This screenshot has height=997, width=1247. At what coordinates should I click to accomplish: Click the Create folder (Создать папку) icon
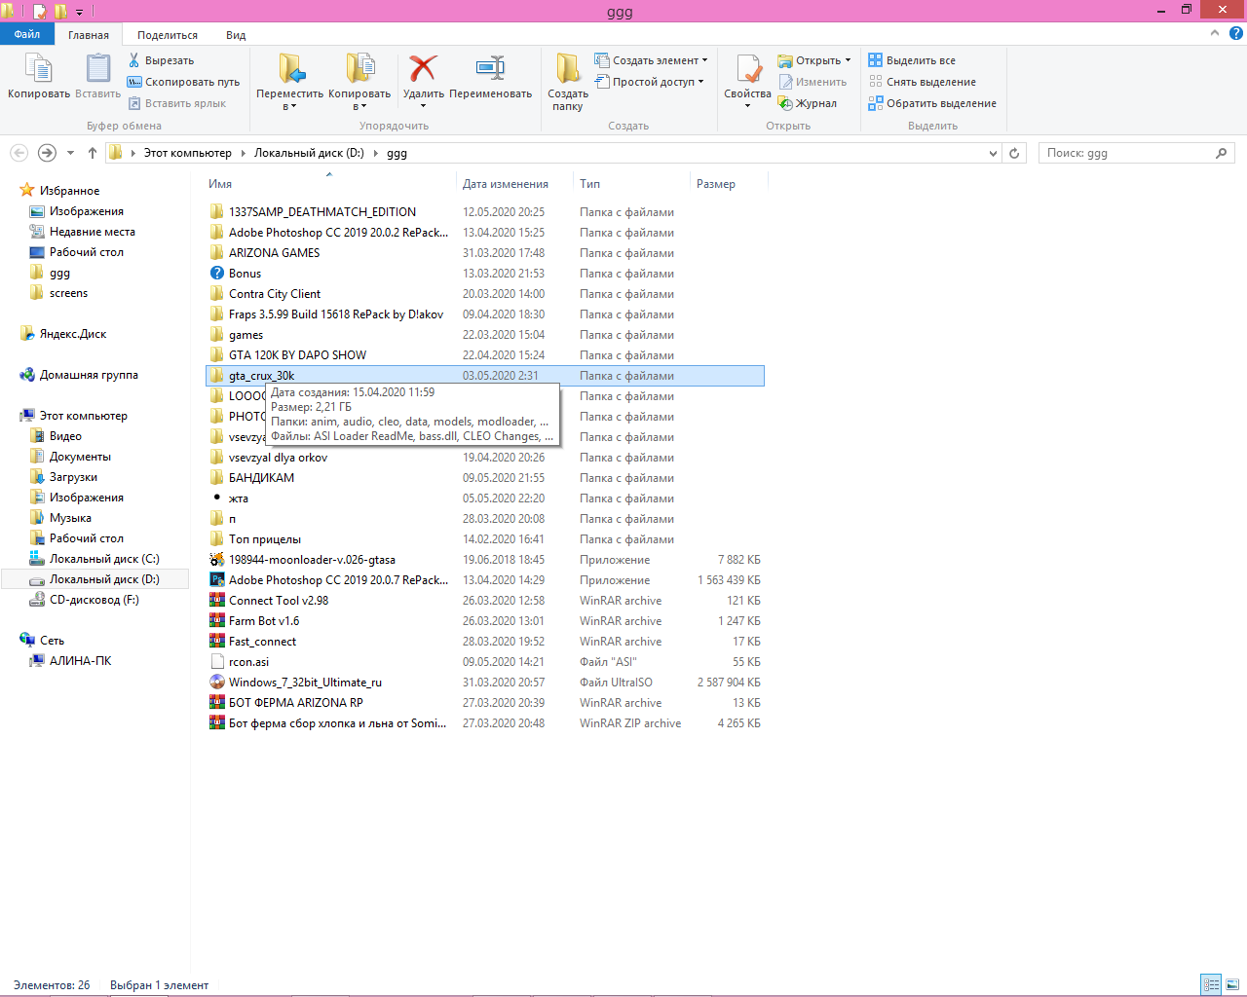tap(567, 70)
